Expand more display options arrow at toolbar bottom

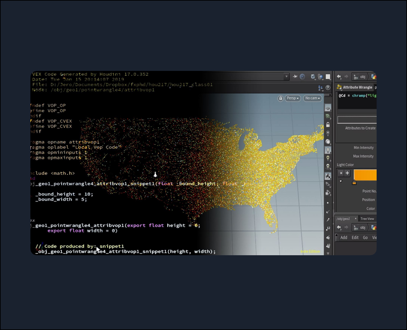tap(328, 253)
